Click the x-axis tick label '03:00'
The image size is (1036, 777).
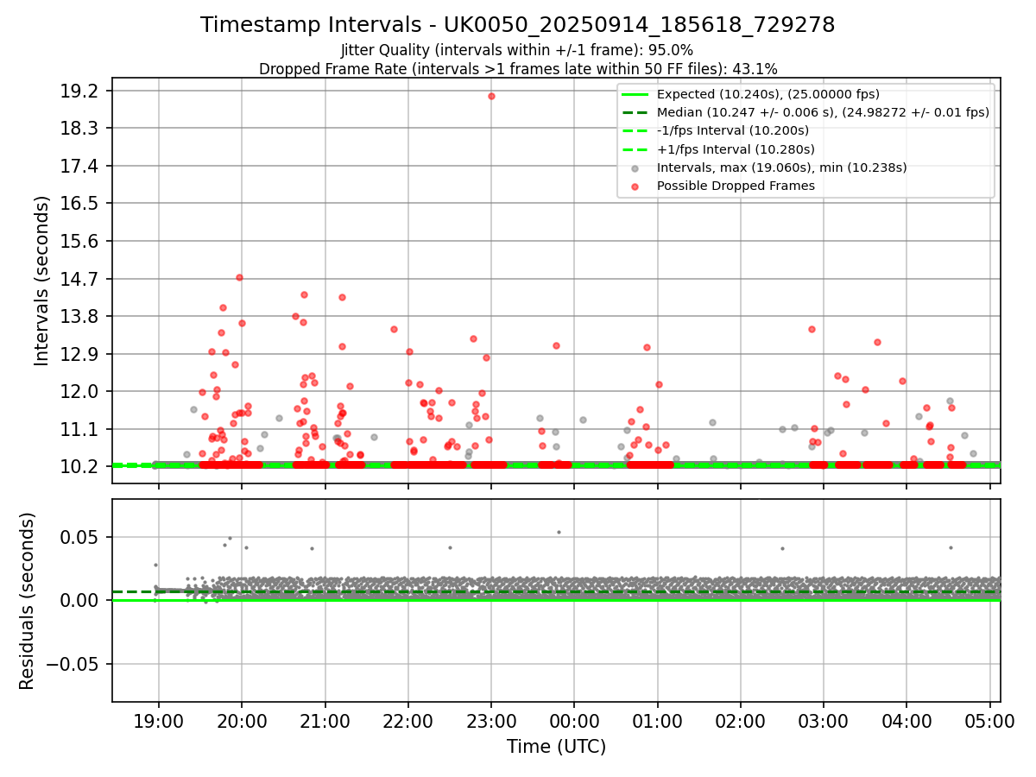pyautogui.click(x=824, y=720)
